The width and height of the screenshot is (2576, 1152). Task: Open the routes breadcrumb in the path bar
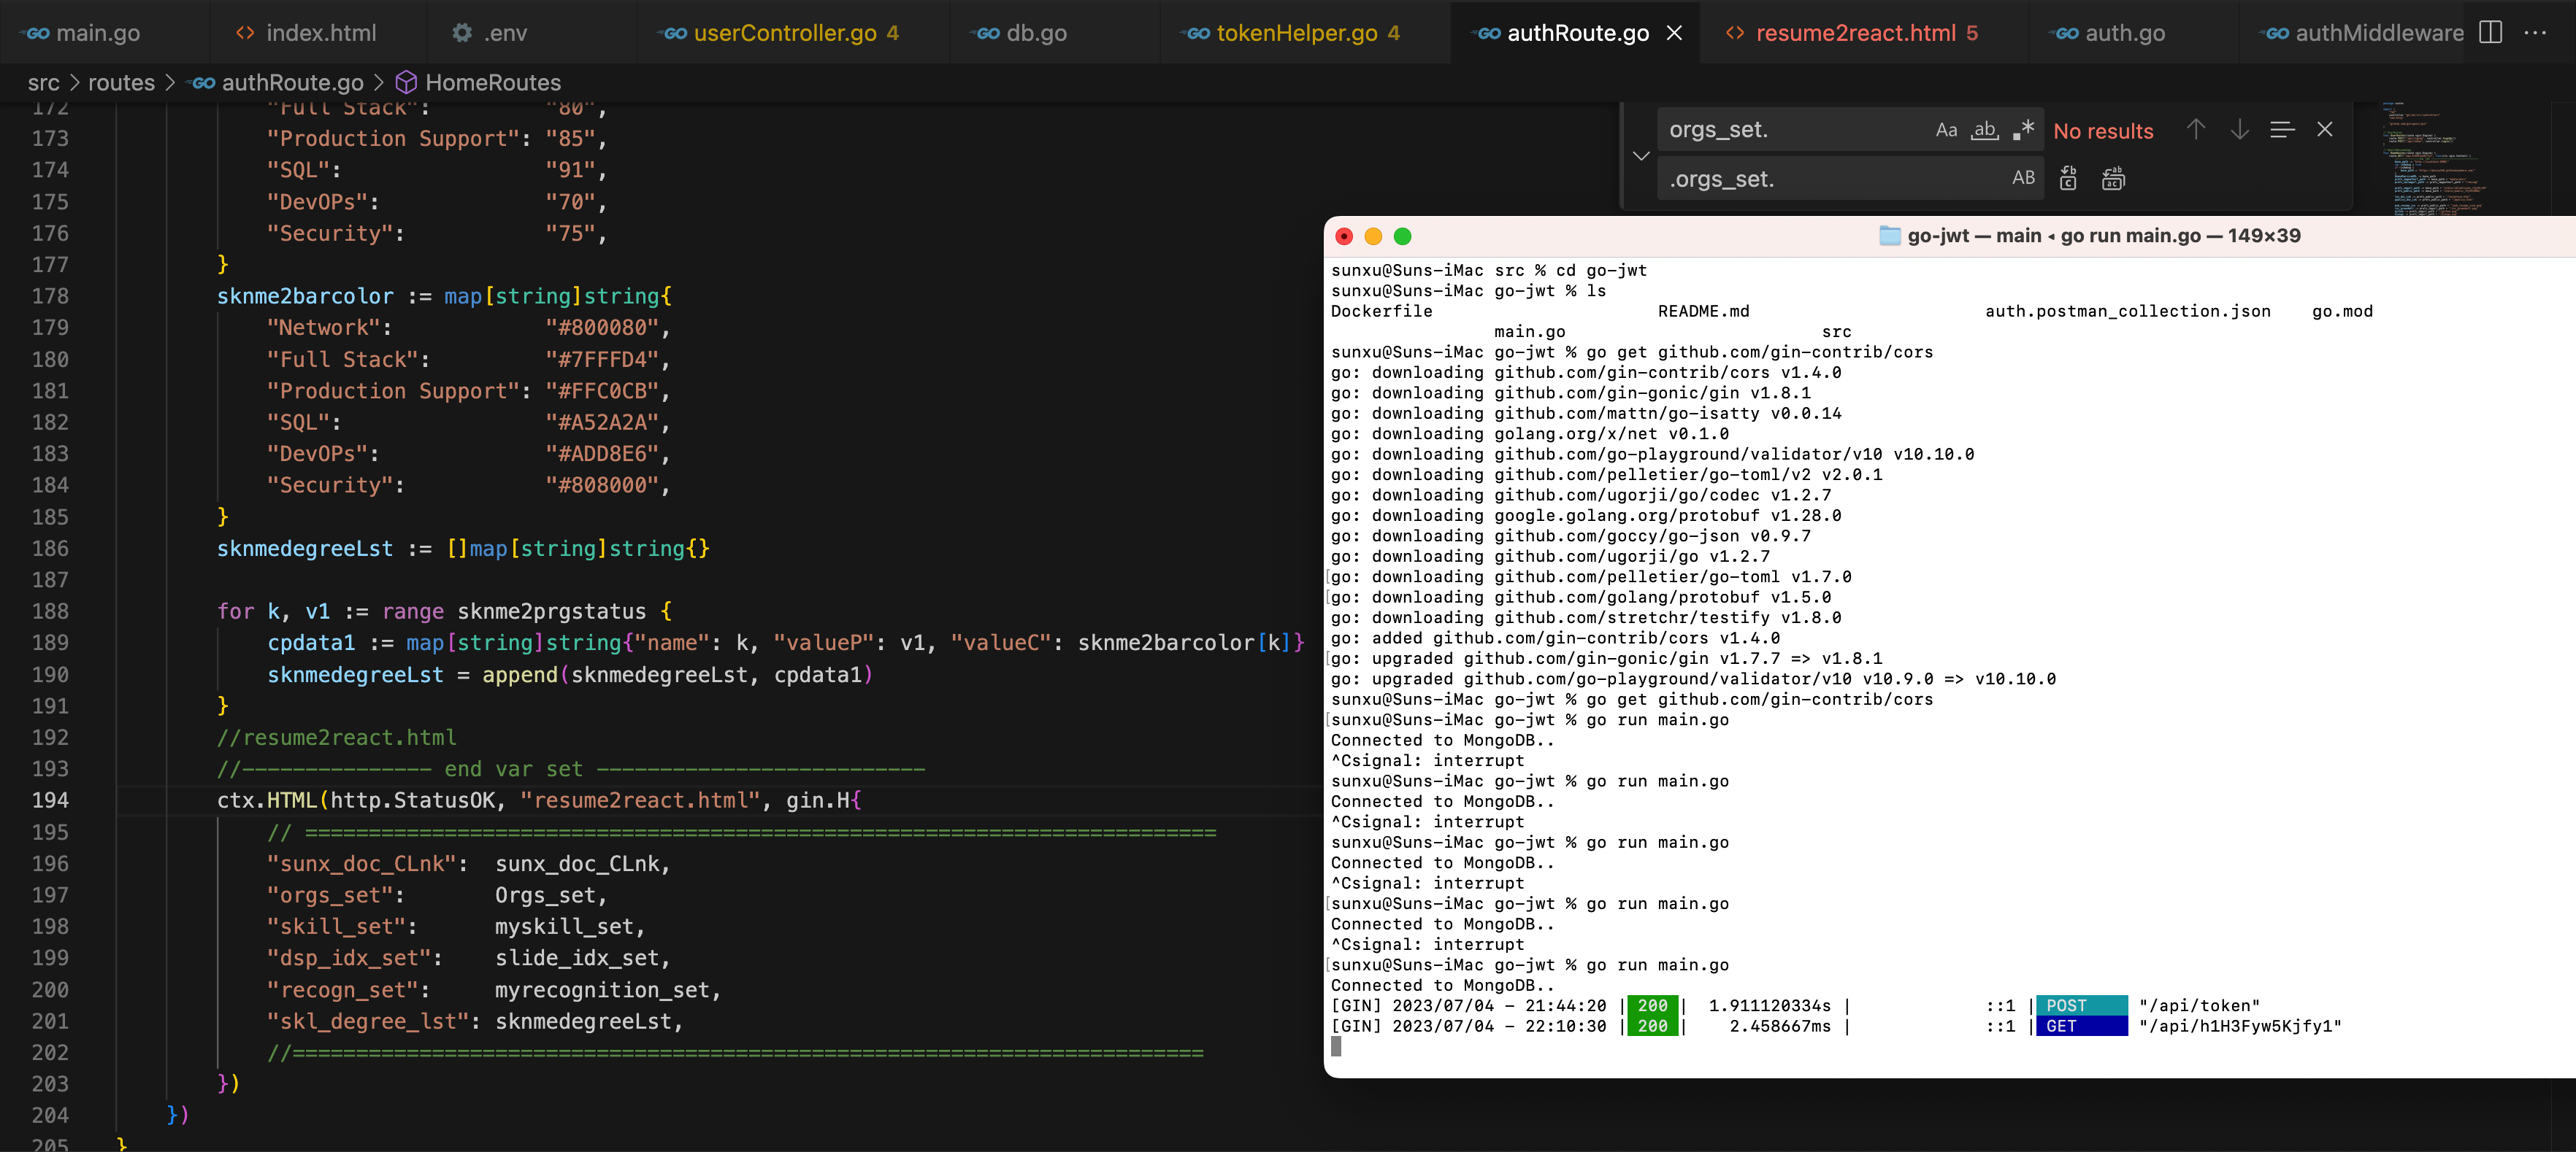pyautogui.click(x=121, y=83)
